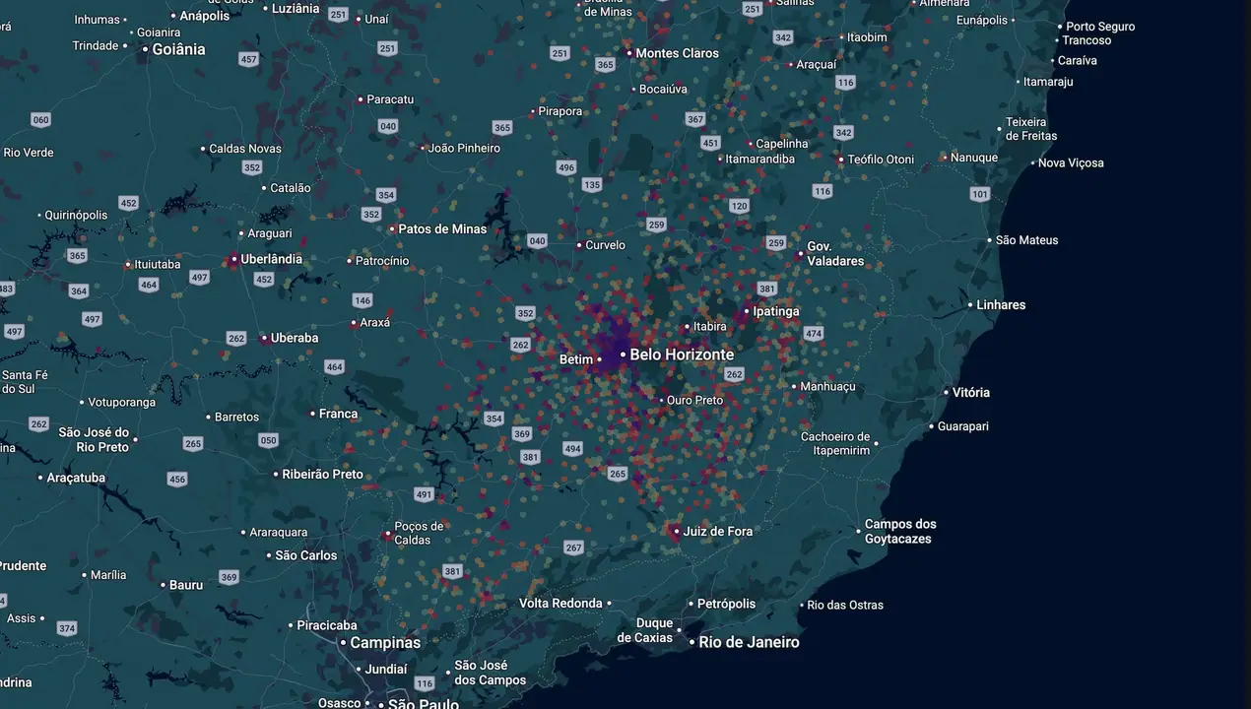Click the 135 road shield
This screenshot has width=1251, height=709.
591,185
